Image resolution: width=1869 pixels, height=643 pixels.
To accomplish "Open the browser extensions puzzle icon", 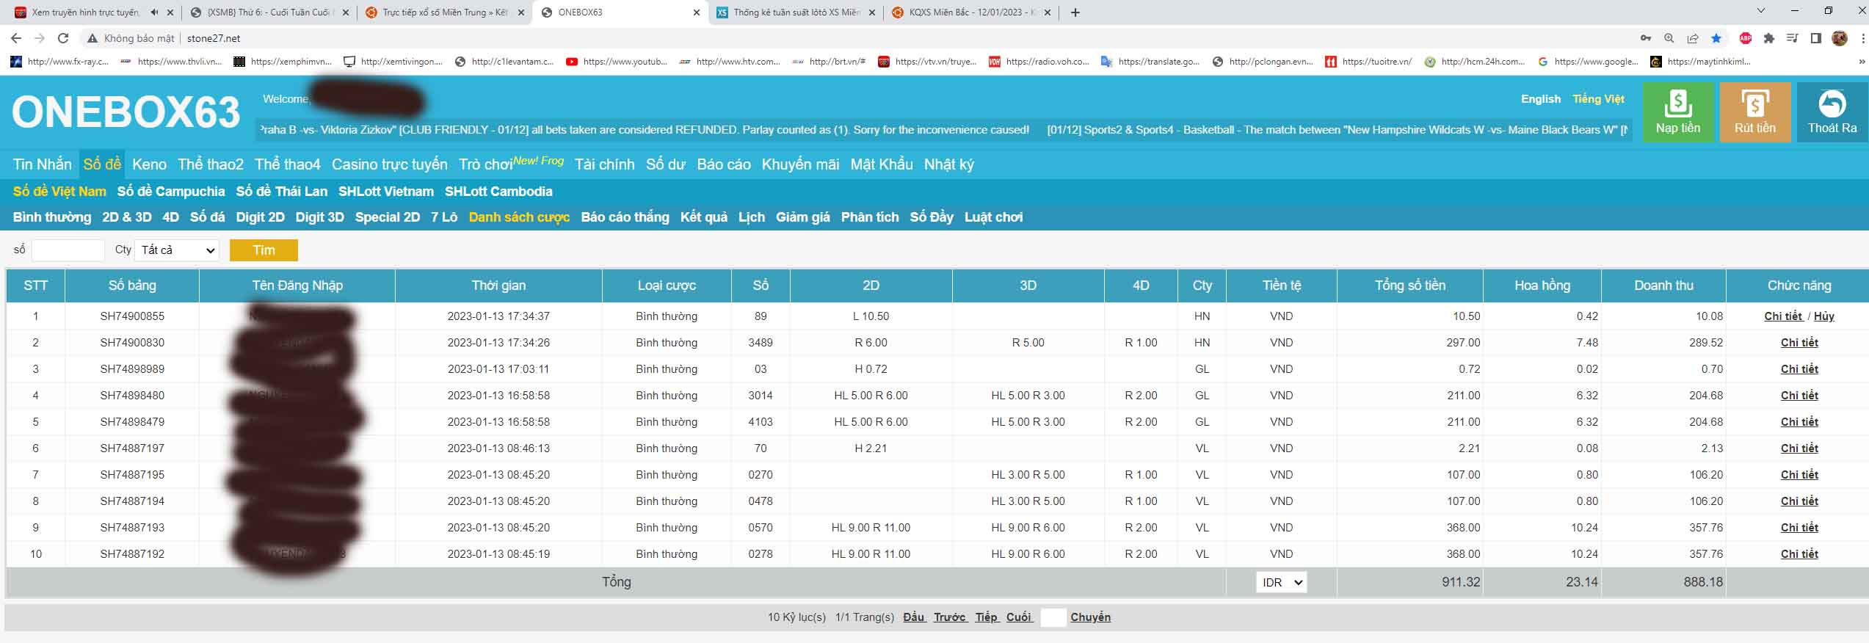I will [1768, 38].
